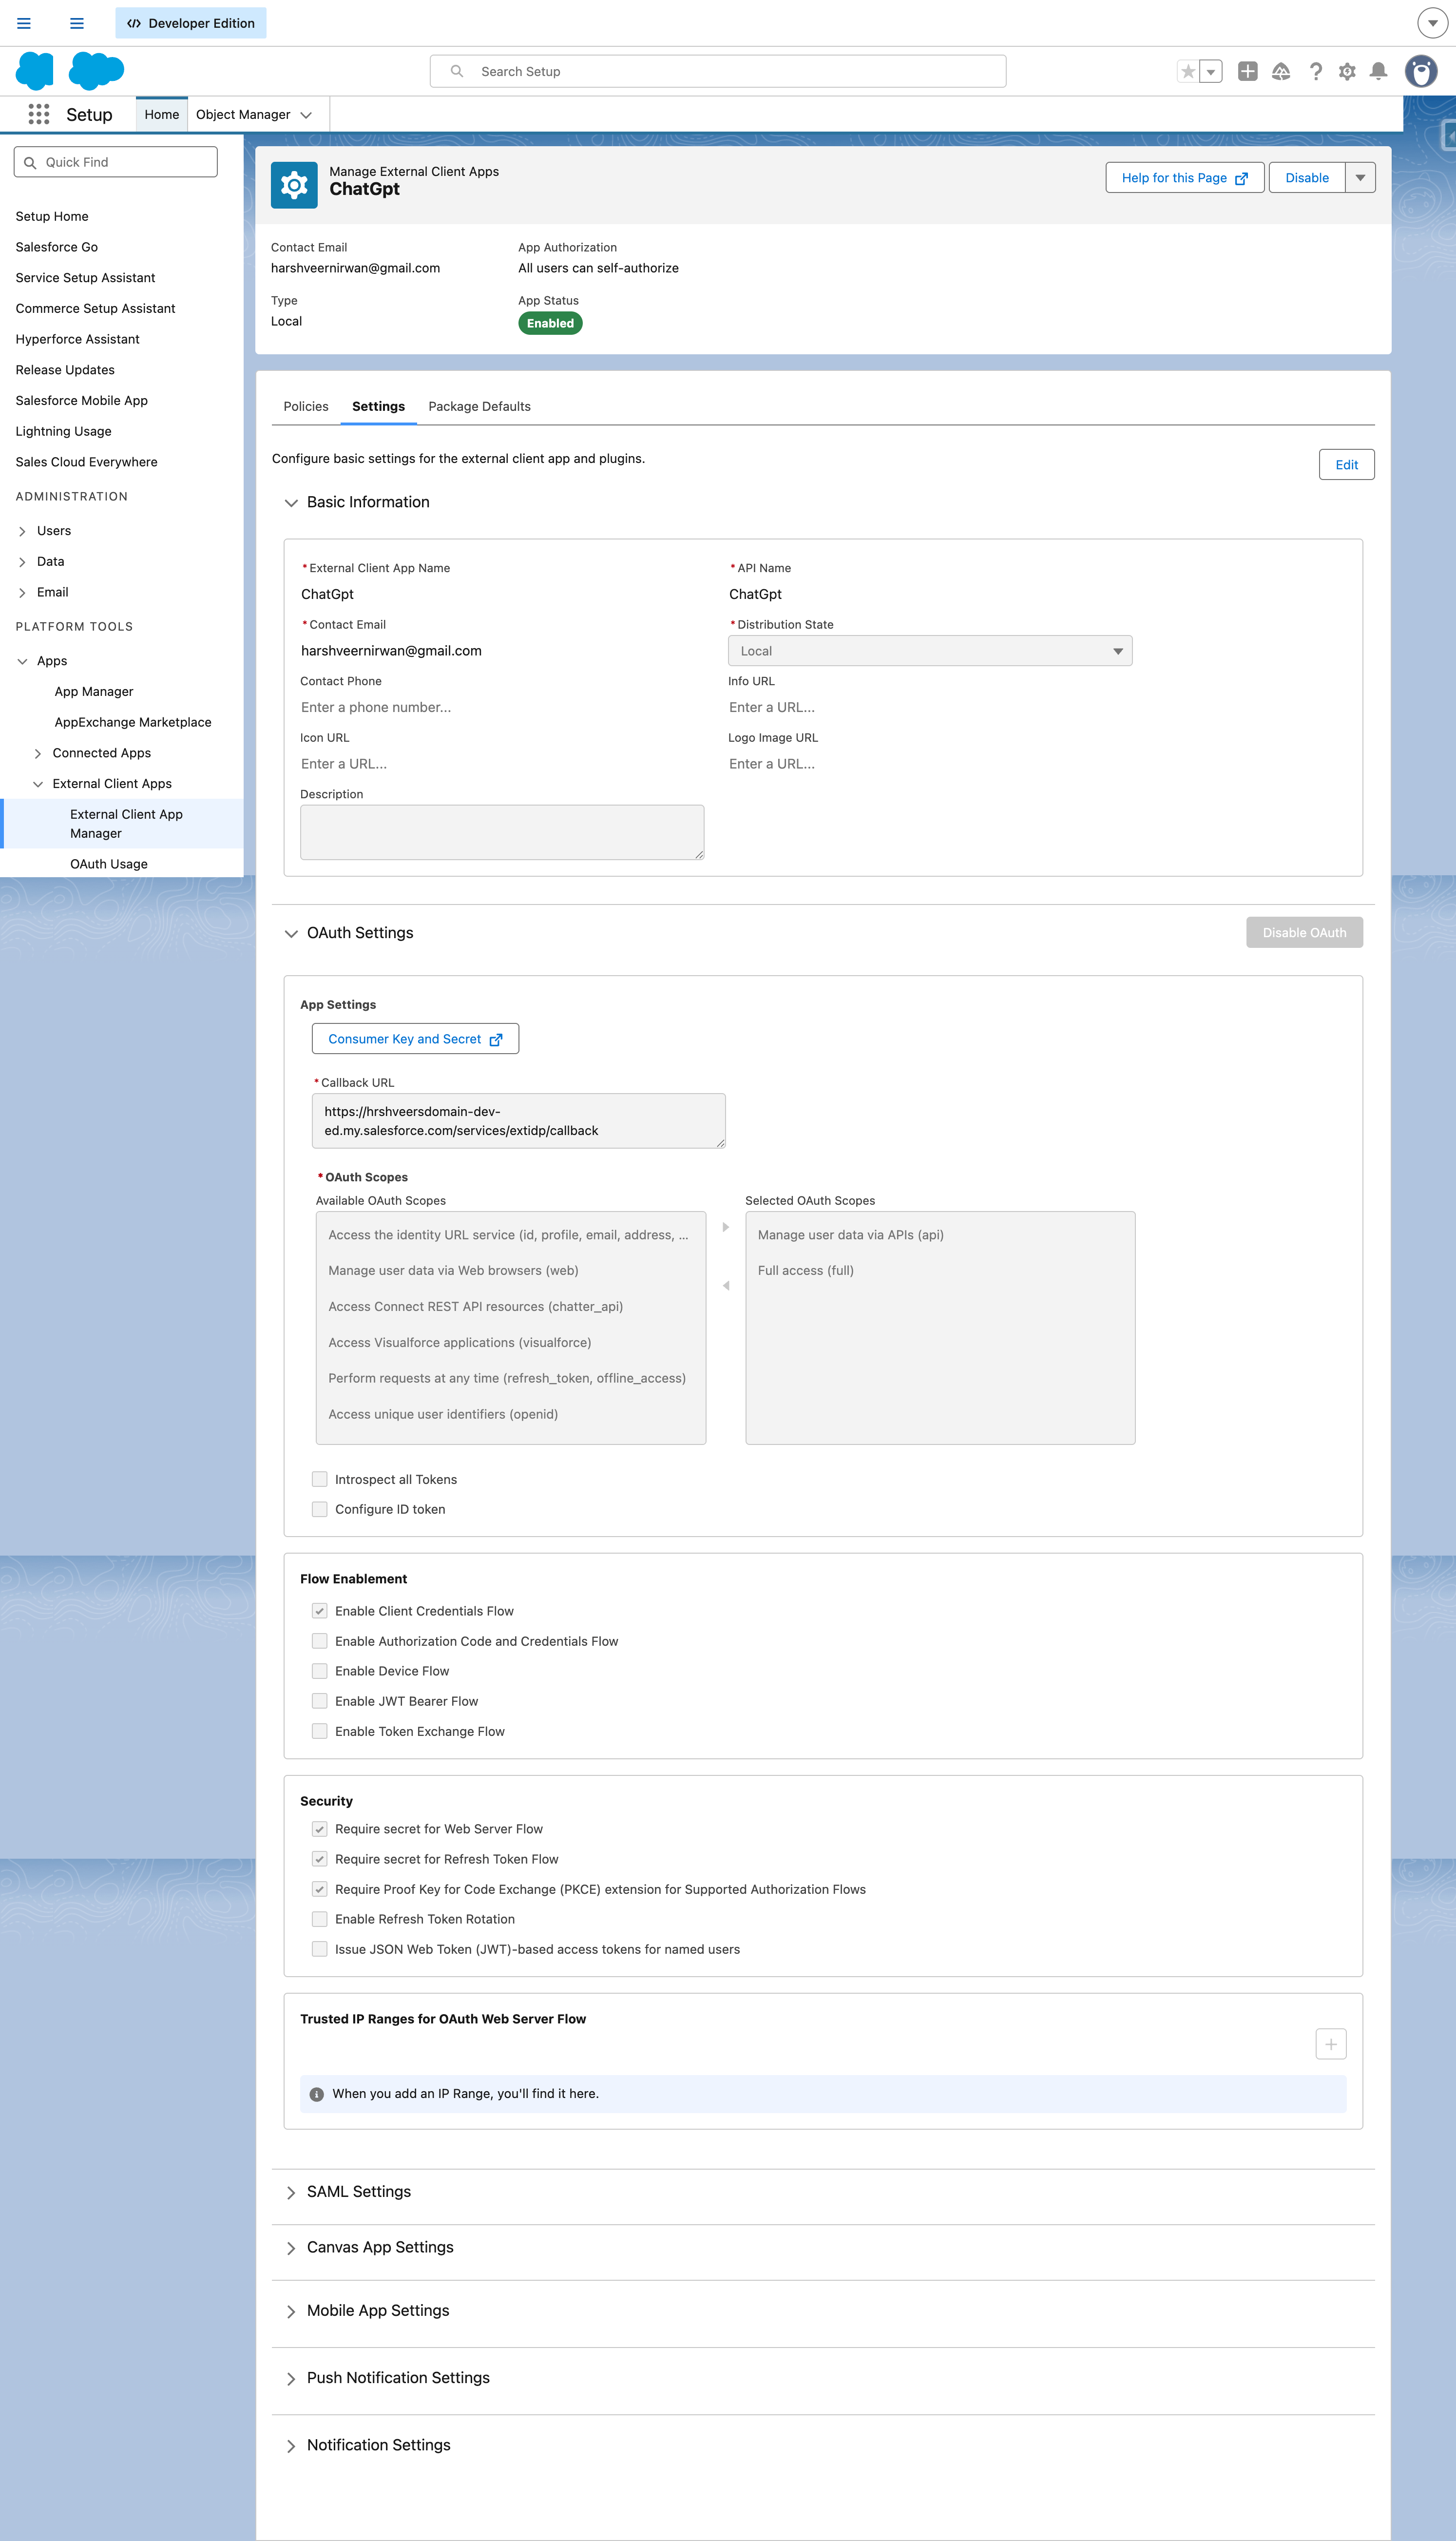This screenshot has width=1456, height=2541.
Task: Click the plus icon to add new item
Action: (x=1248, y=71)
